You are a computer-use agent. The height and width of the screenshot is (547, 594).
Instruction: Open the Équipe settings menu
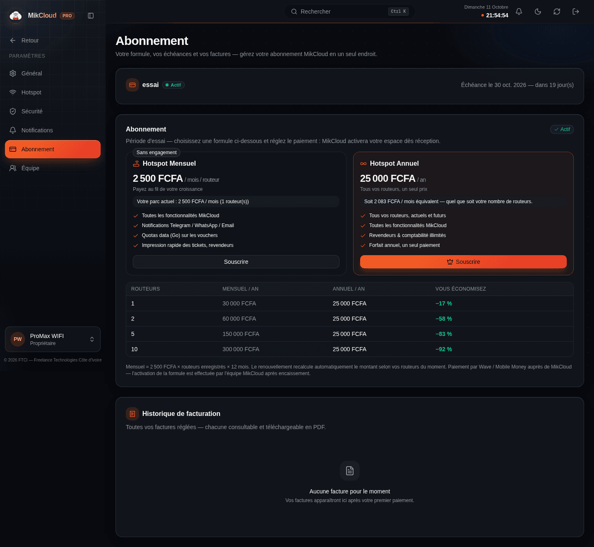[x=53, y=168]
